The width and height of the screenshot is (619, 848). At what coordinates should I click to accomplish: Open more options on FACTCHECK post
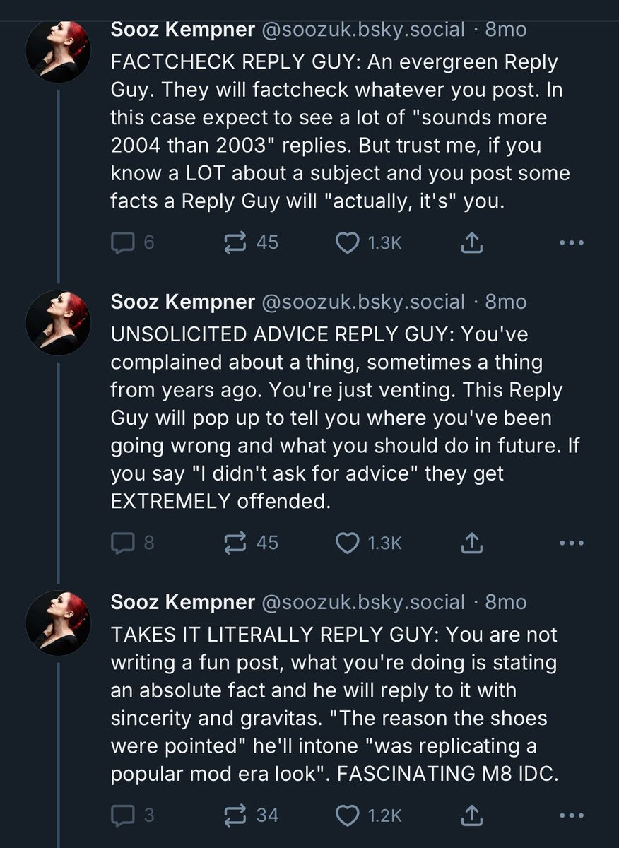click(x=571, y=243)
